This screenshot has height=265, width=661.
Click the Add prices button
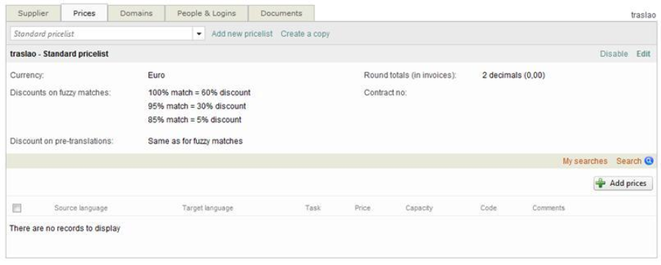[x=623, y=184]
